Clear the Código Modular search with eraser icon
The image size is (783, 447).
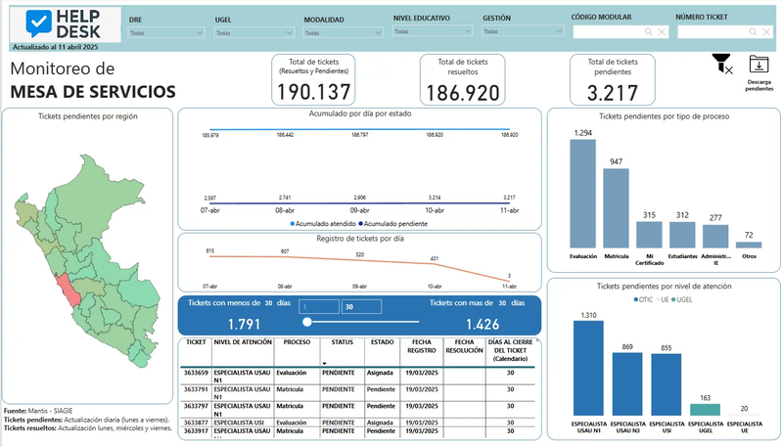(662, 32)
